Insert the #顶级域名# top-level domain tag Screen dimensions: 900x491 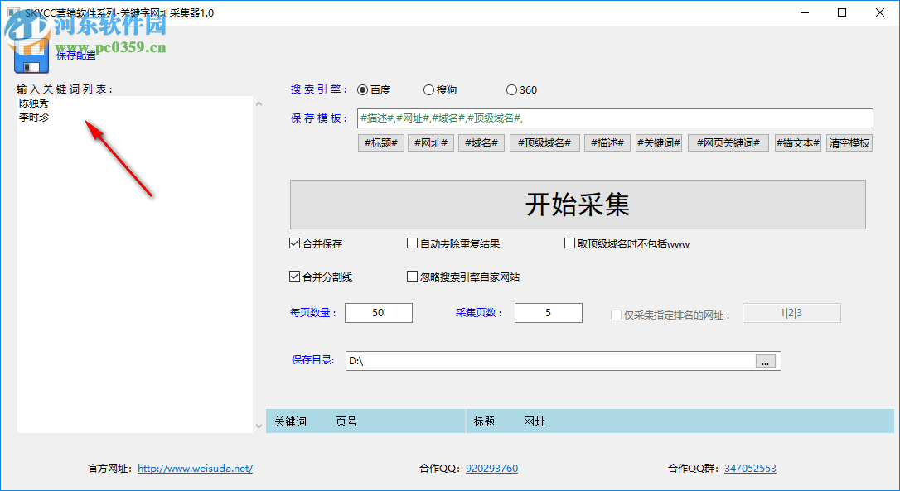544,142
